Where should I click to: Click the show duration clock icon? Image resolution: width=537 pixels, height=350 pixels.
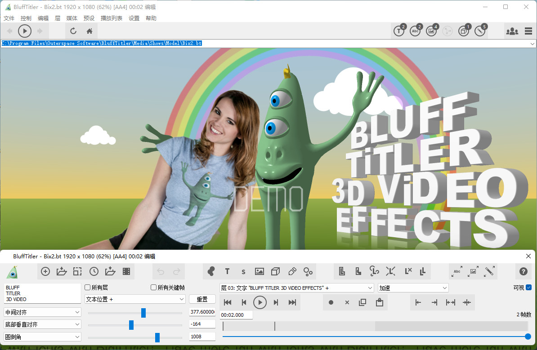[94, 272]
